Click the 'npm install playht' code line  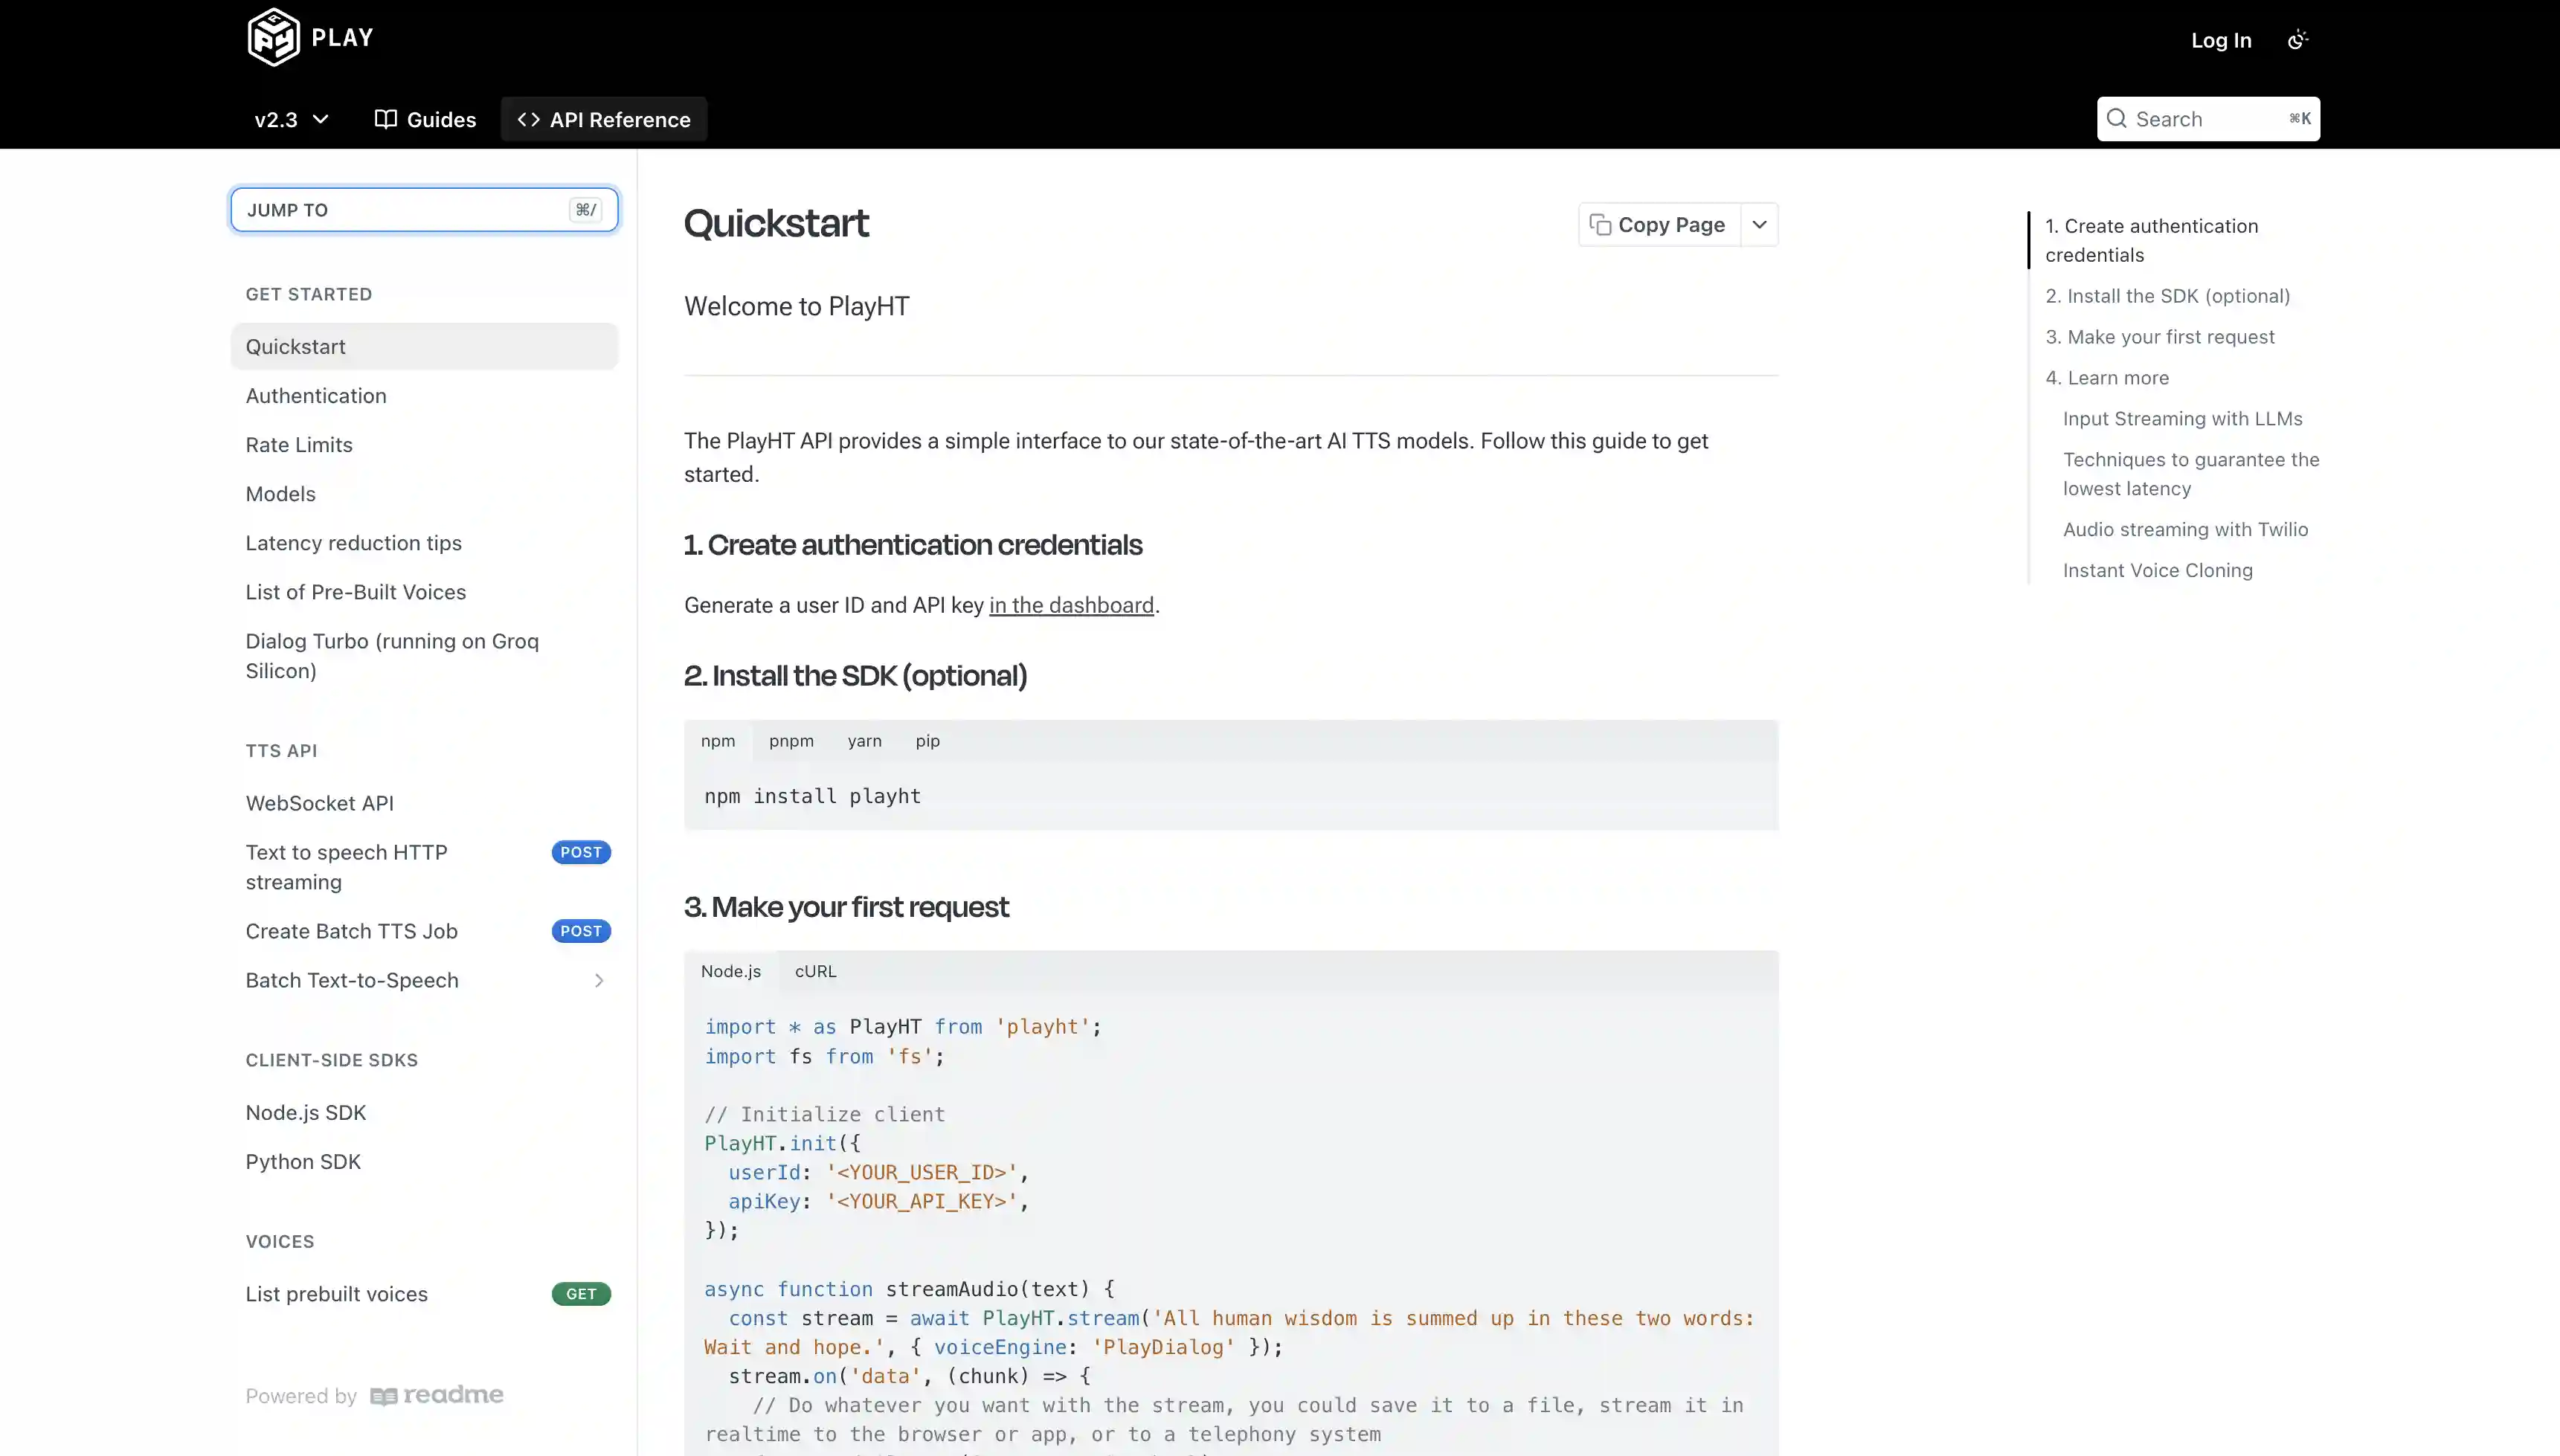pyautogui.click(x=812, y=796)
